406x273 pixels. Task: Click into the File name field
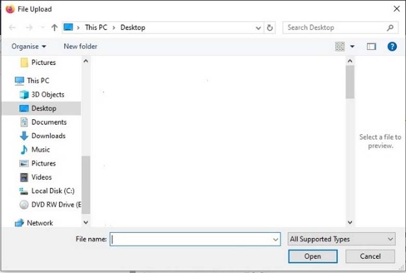point(193,239)
